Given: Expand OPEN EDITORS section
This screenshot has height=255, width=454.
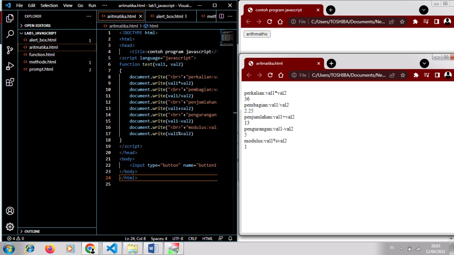Looking at the screenshot, I should (x=57, y=26).
